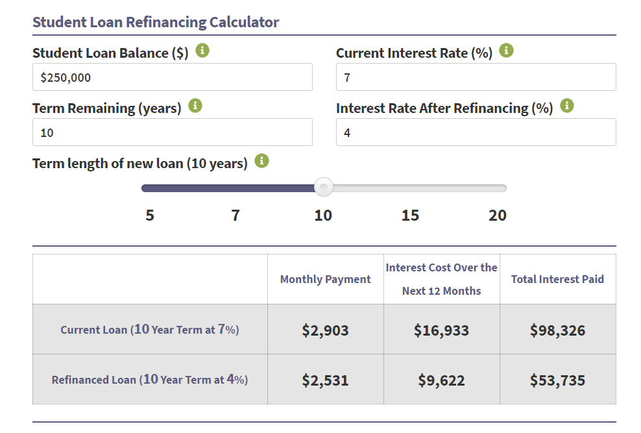Click the $9,622 refinanced interest cost

[442, 380]
